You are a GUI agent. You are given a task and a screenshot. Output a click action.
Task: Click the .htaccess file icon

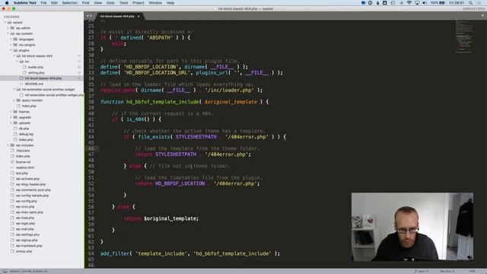(12, 151)
